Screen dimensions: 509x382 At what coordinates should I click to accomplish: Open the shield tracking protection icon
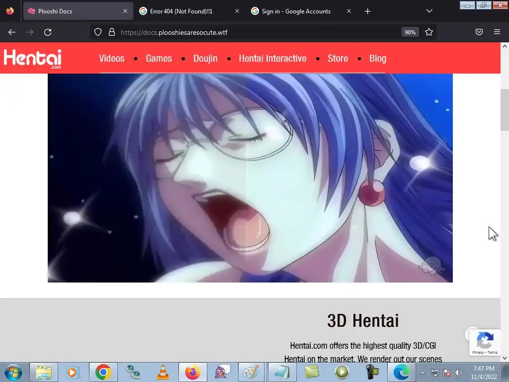(x=98, y=32)
